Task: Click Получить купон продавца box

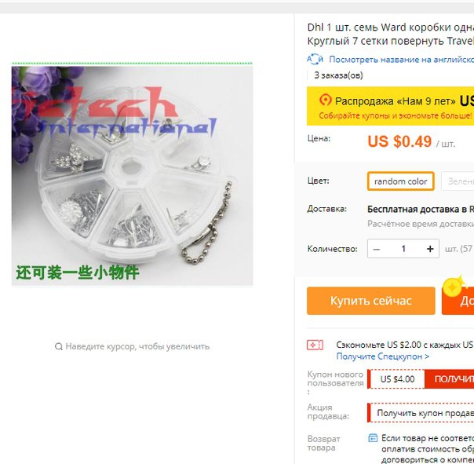Action: pyautogui.click(x=421, y=413)
